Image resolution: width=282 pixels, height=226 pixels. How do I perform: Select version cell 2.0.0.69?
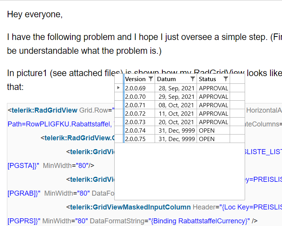tap(135, 88)
